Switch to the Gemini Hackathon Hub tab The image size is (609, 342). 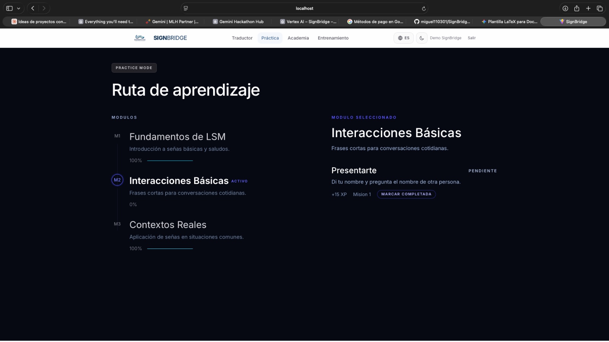click(x=238, y=22)
